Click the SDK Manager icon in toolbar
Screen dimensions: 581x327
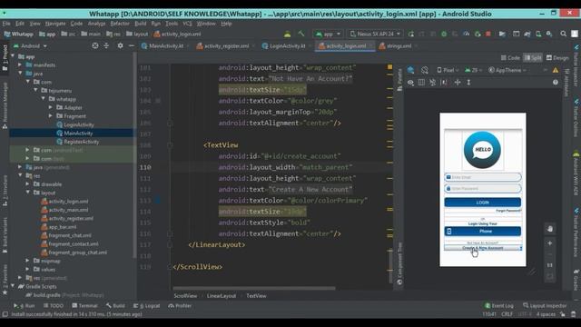[x=549, y=34]
